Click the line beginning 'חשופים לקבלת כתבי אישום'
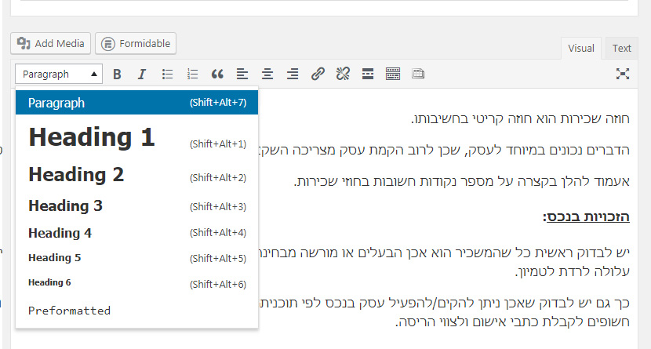 [x=512, y=322]
